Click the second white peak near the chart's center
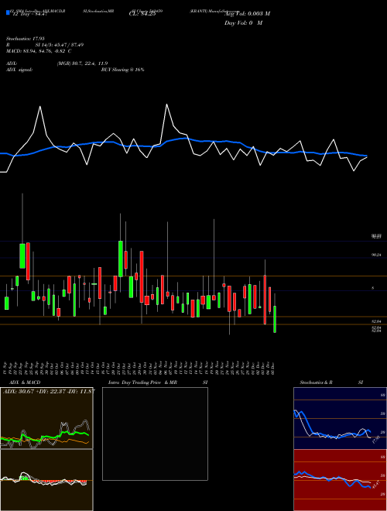Image resolution: width=387 pixels, height=511 pixels. (x=166, y=105)
